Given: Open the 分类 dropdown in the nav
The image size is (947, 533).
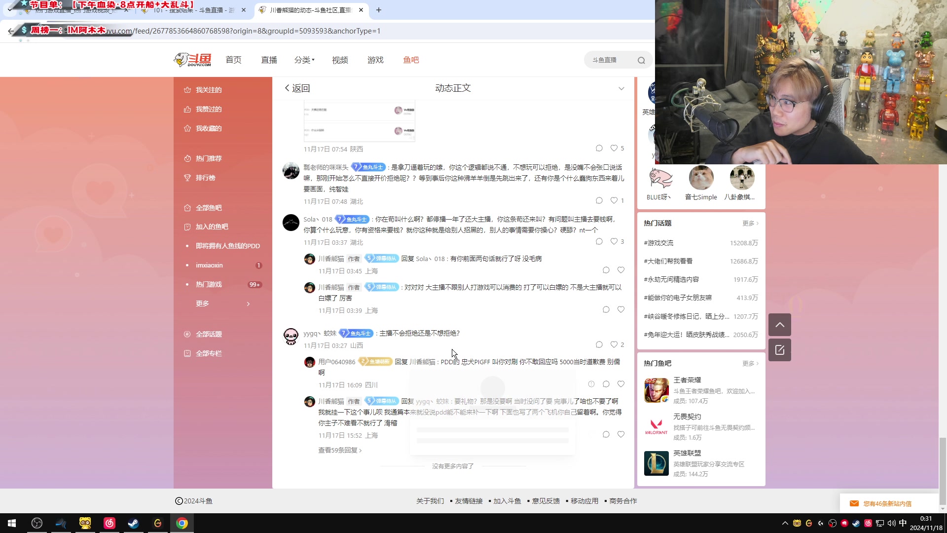Looking at the screenshot, I should click(x=304, y=60).
